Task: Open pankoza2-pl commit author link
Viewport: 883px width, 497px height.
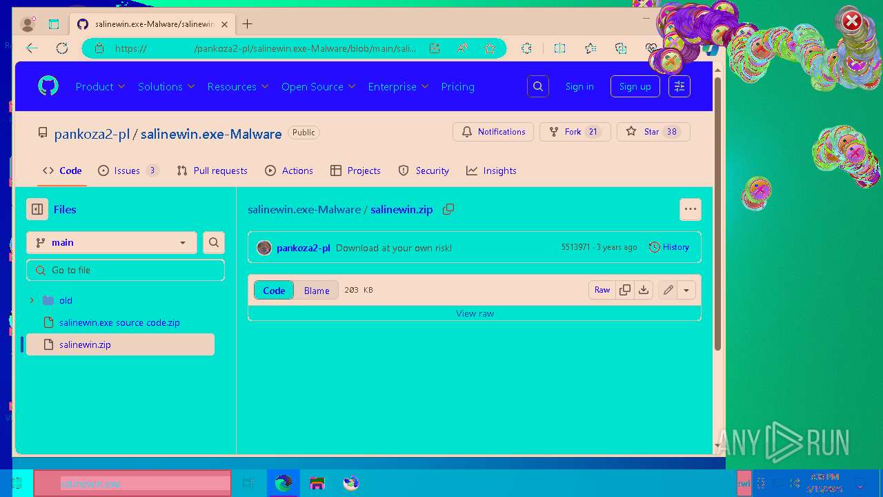Action: click(x=303, y=248)
